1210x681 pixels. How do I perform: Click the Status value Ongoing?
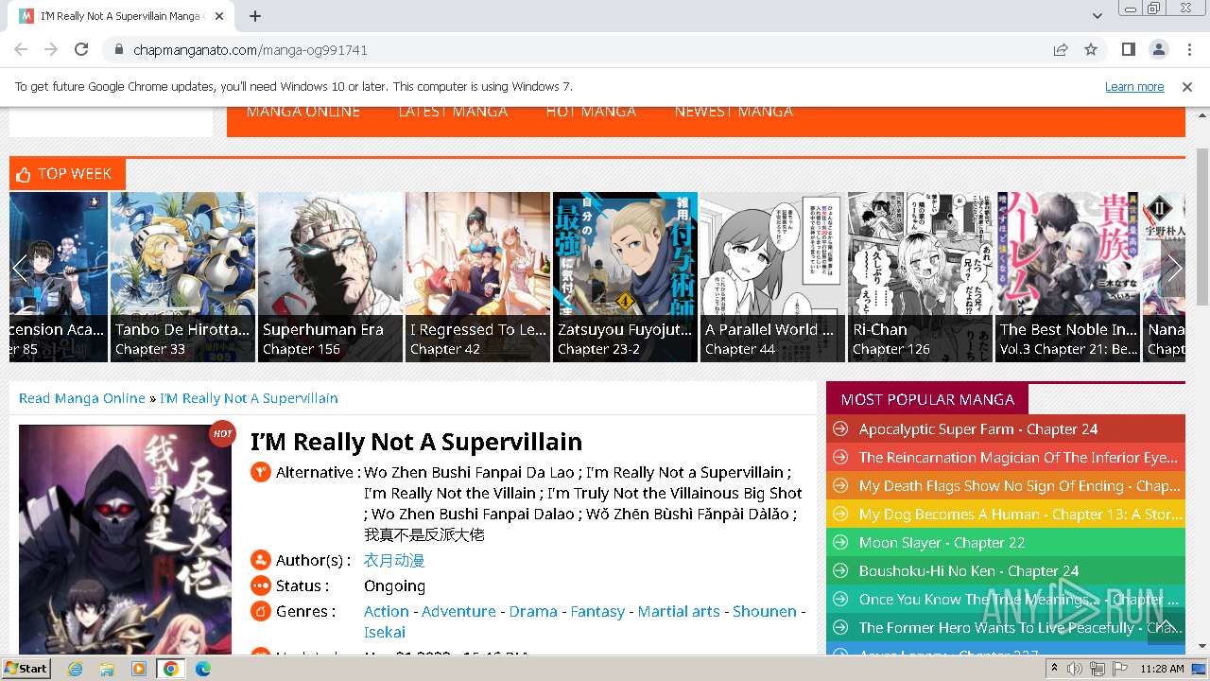point(394,585)
